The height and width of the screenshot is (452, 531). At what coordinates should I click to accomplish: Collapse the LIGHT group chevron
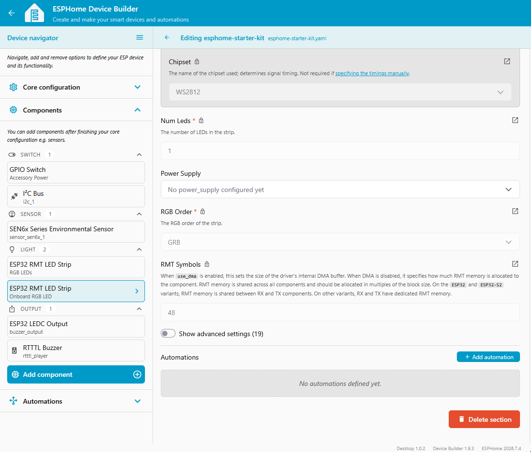(139, 249)
